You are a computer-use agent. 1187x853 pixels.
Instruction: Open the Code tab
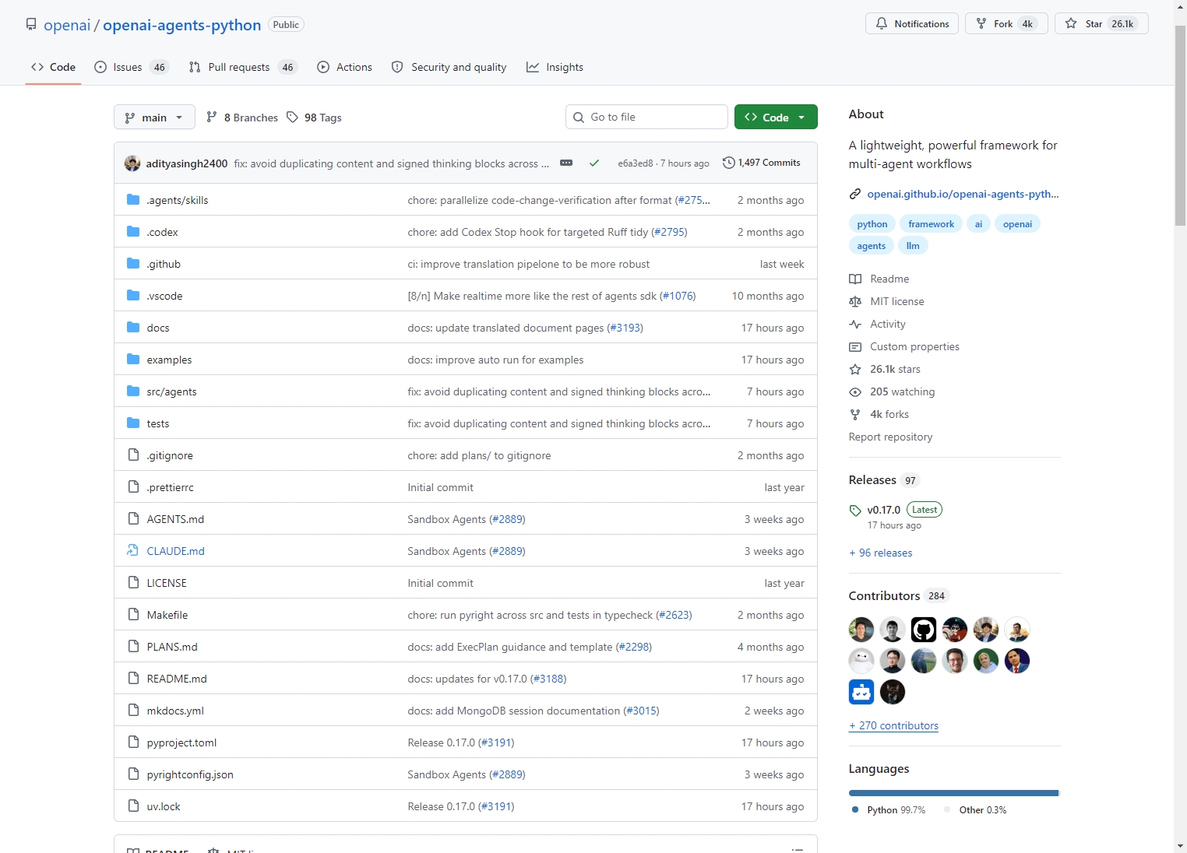[x=53, y=67]
